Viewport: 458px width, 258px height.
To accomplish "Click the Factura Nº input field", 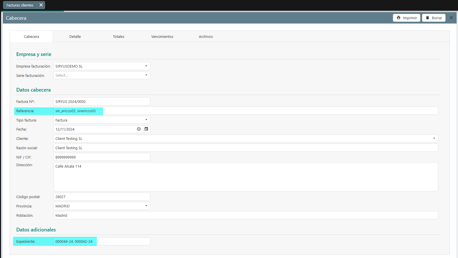I will [x=102, y=101].
